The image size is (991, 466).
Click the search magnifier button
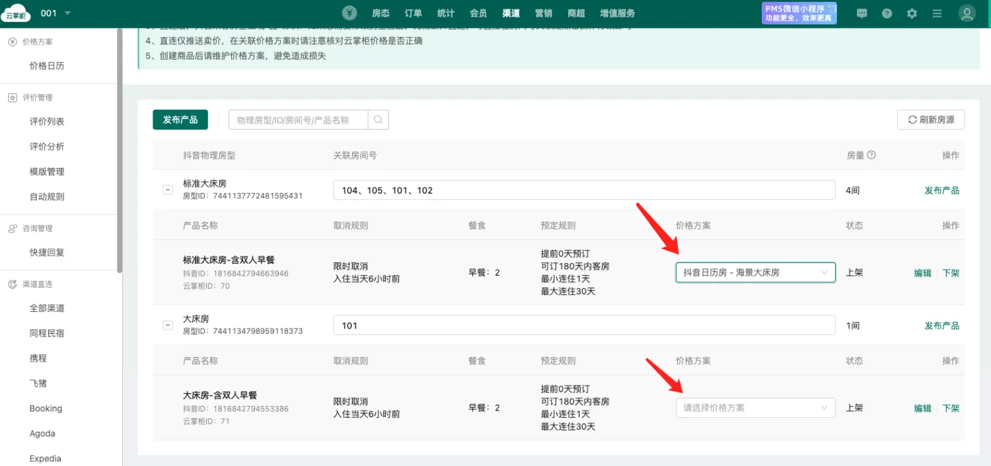click(x=379, y=120)
